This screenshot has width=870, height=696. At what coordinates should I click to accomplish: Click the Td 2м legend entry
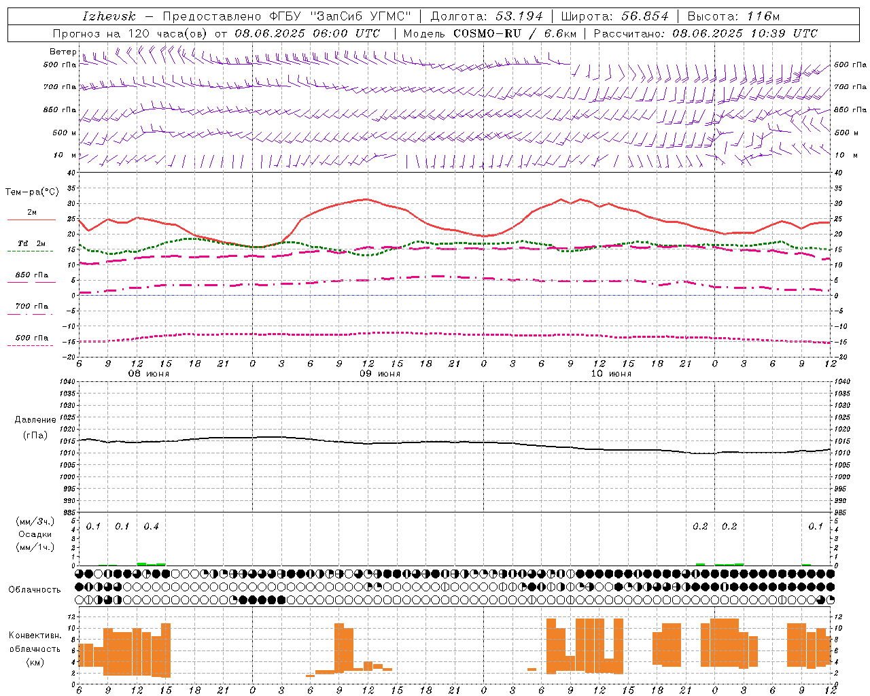click(x=32, y=243)
